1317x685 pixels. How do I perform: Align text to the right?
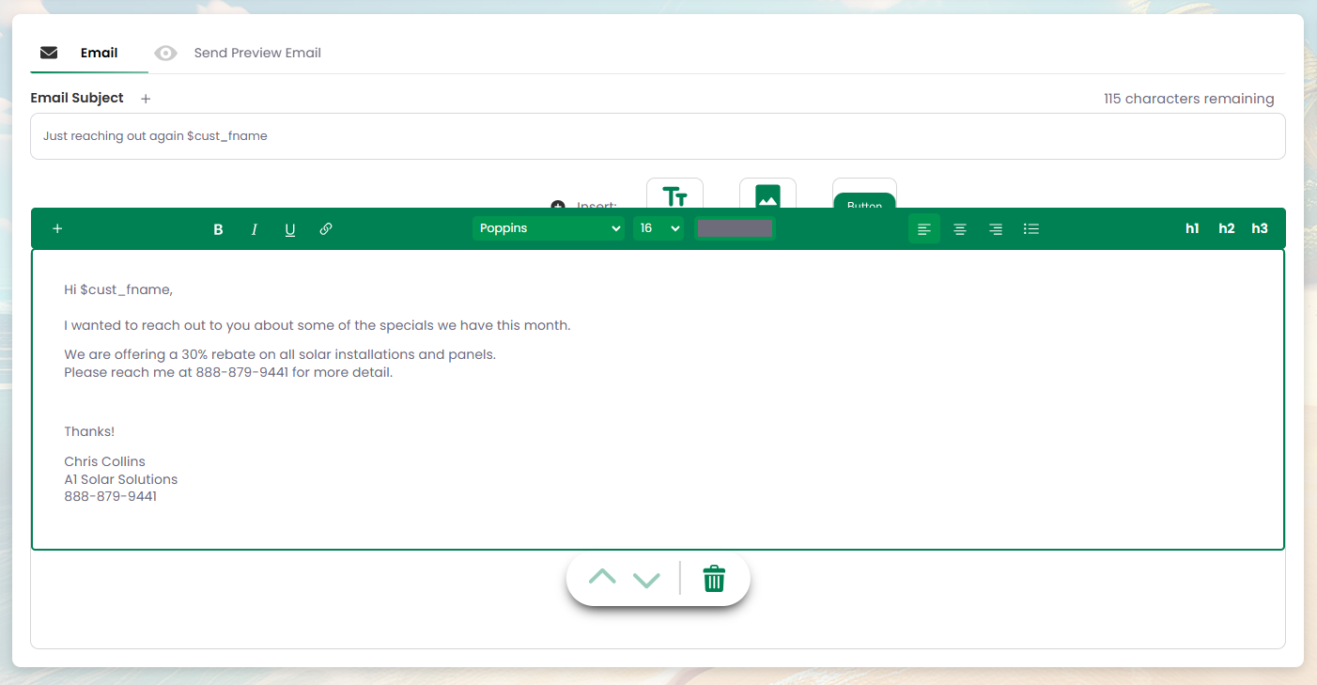[x=996, y=229]
